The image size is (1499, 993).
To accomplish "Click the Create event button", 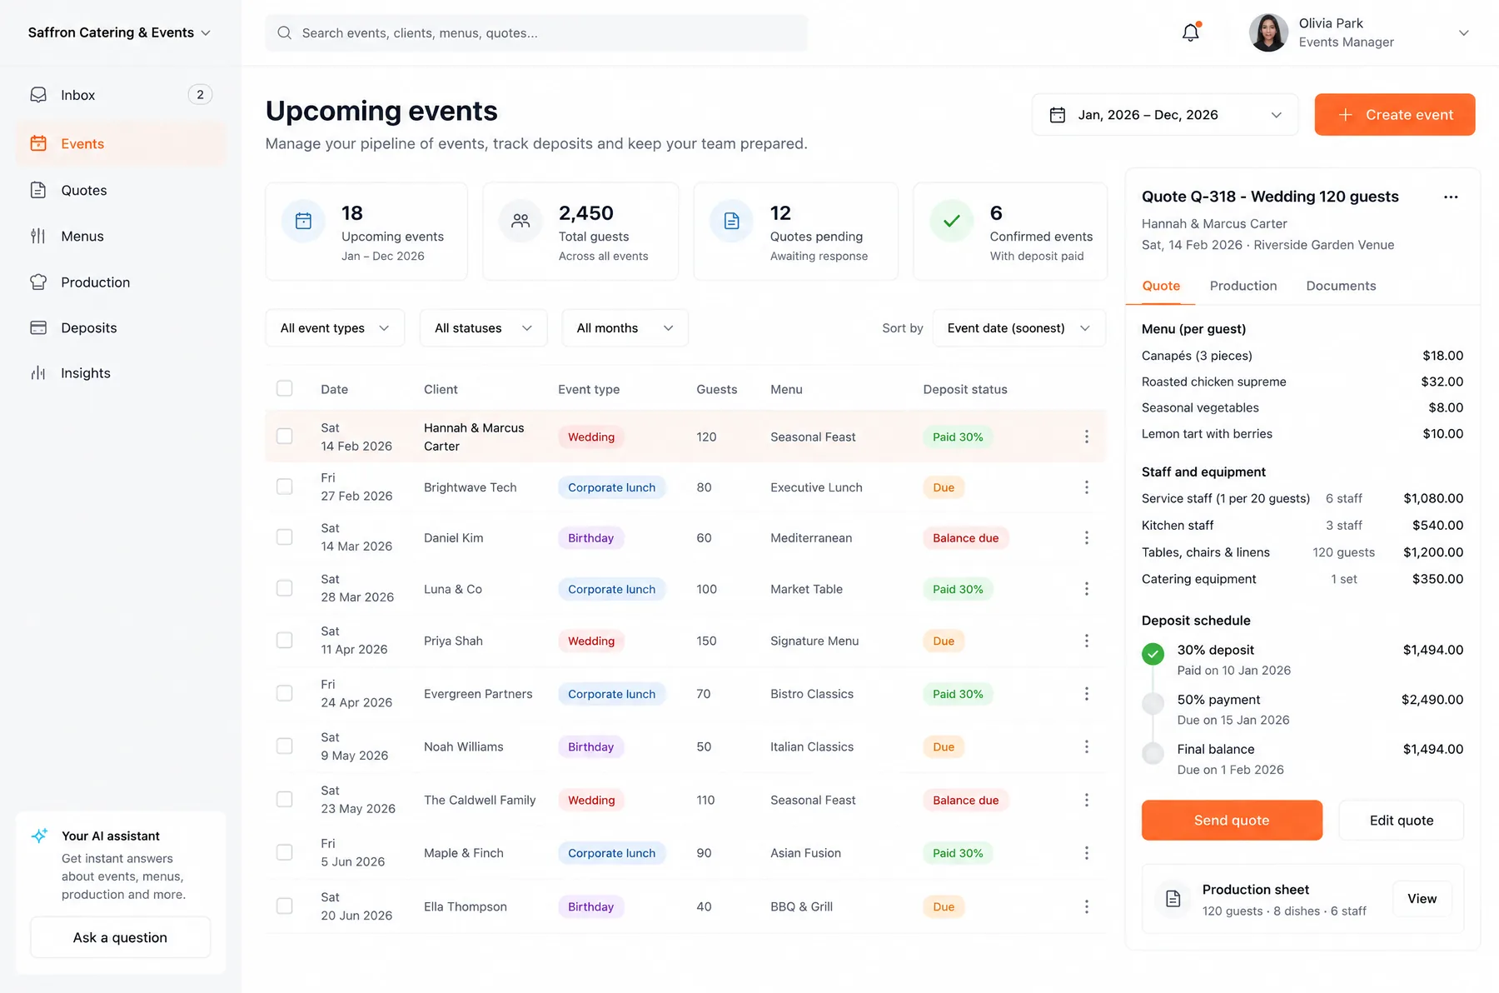I will [x=1395, y=115].
